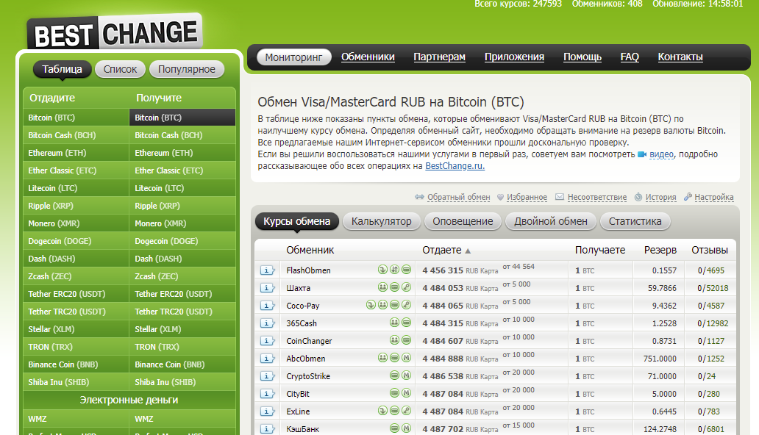This screenshot has height=435, width=759.
Task: Click Избранное link
Action: [527, 198]
